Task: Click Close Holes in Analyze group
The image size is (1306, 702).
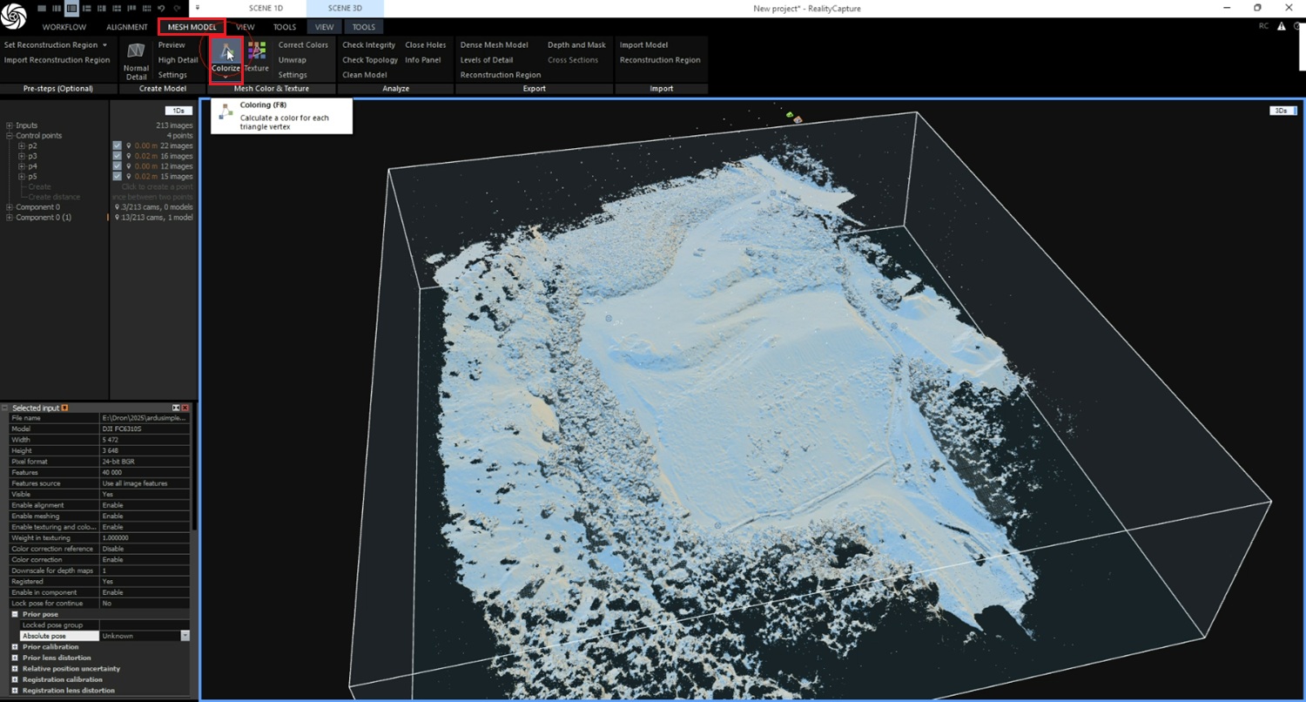Action: (x=425, y=44)
